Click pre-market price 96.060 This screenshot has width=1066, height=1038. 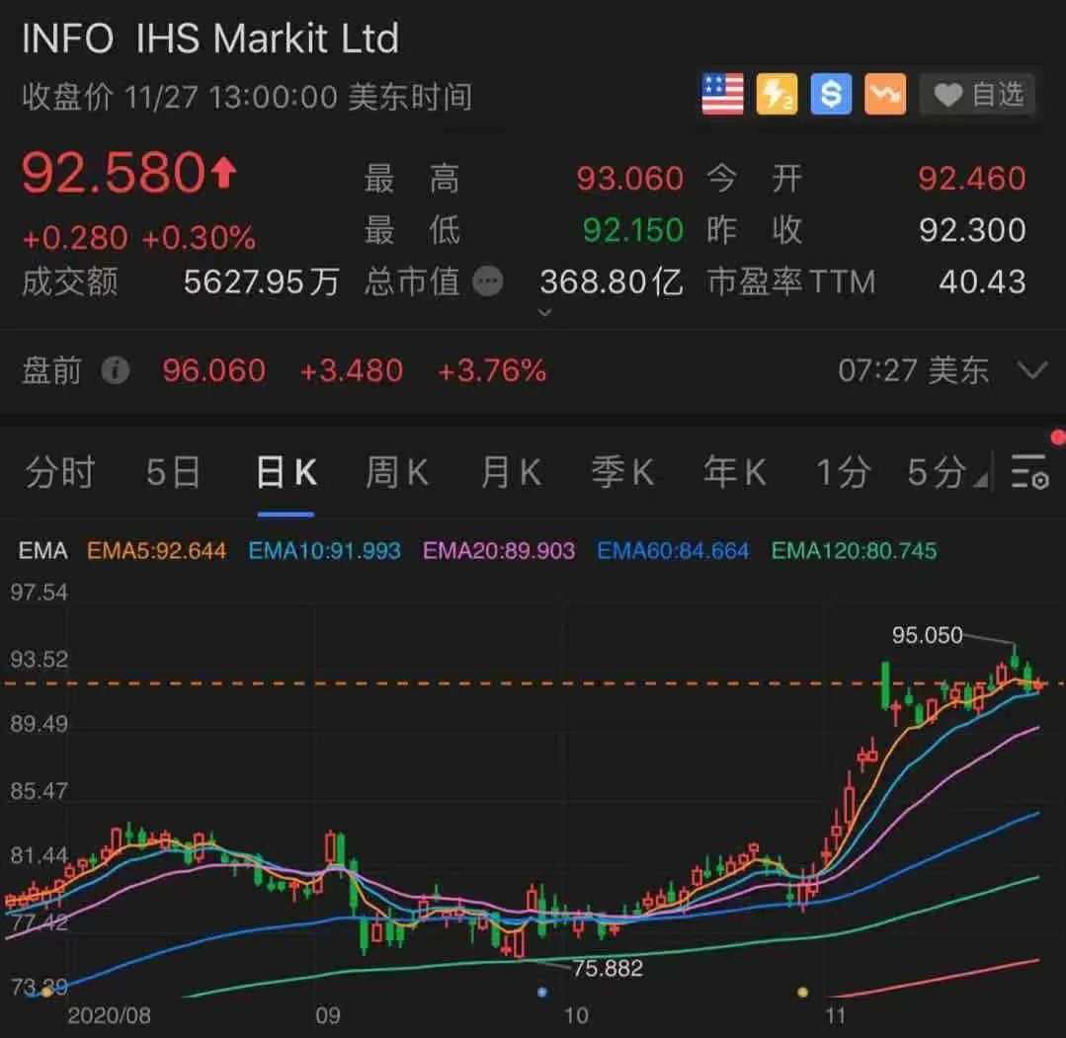(213, 371)
